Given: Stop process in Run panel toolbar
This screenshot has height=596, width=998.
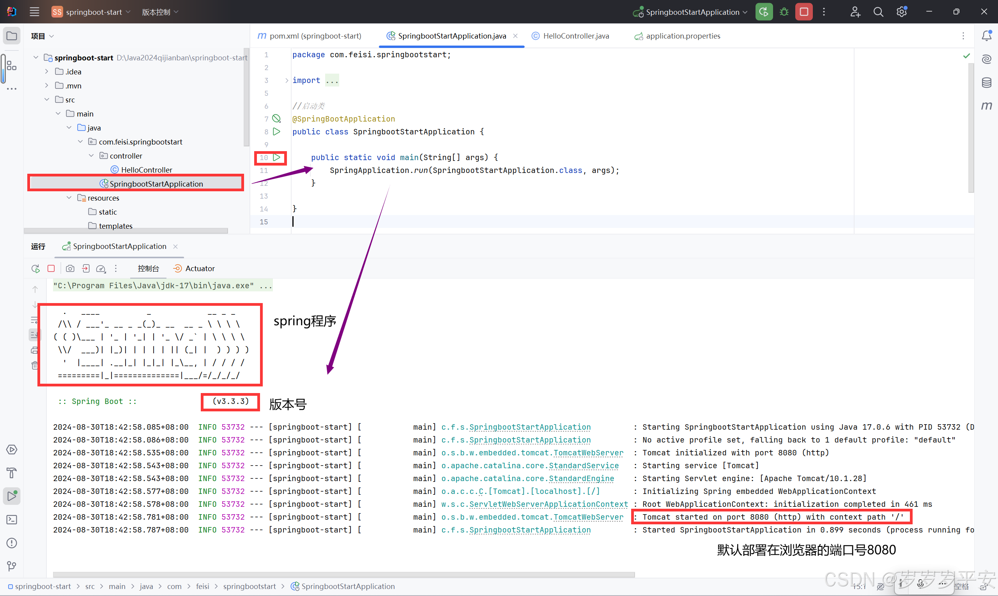Looking at the screenshot, I should click(x=51, y=268).
